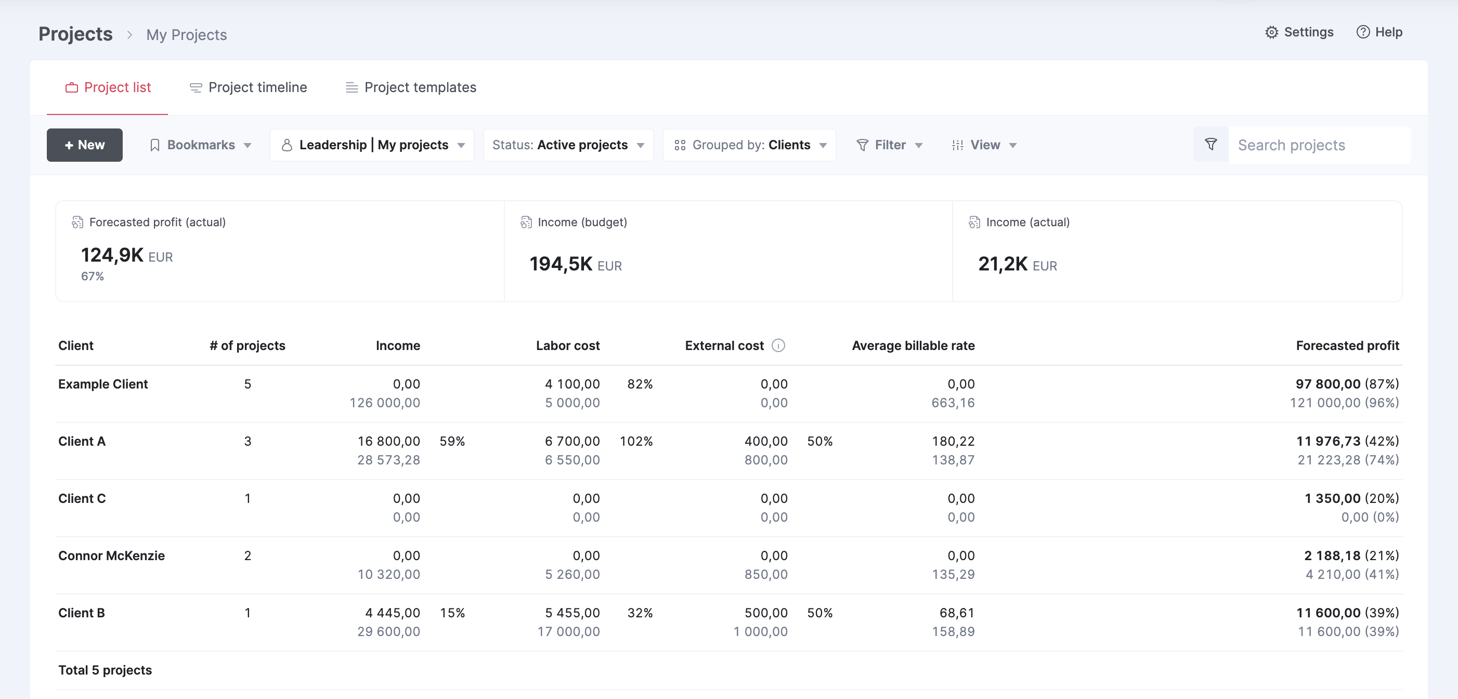Switch to the Project templates tab
This screenshot has width=1458, height=699.
pos(411,88)
